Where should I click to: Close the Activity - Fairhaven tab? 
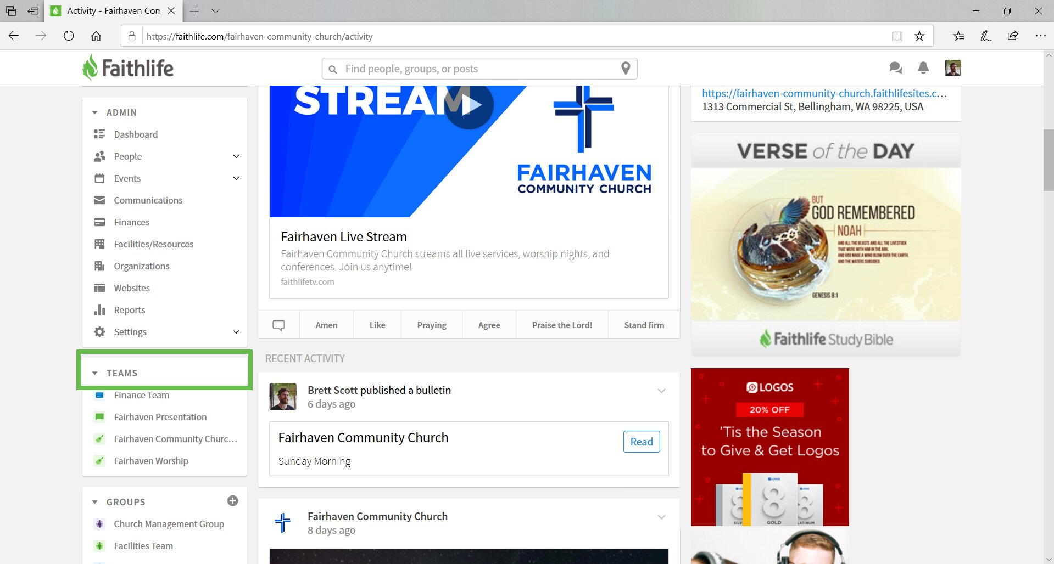click(x=171, y=11)
